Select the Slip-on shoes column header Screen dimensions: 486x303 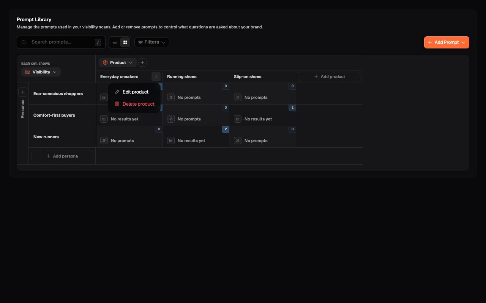262,77
